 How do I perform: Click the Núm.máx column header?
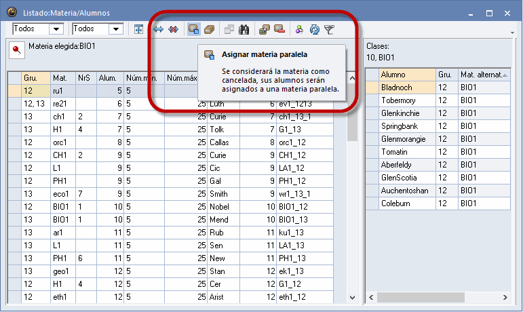coord(181,78)
